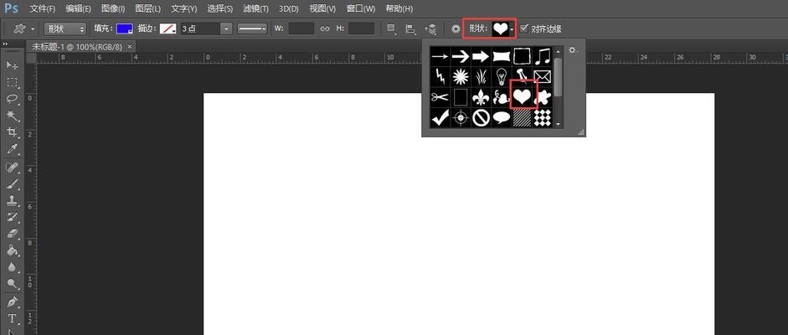Select the Crop tool
This screenshot has height=335, width=788.
point(12,132)
